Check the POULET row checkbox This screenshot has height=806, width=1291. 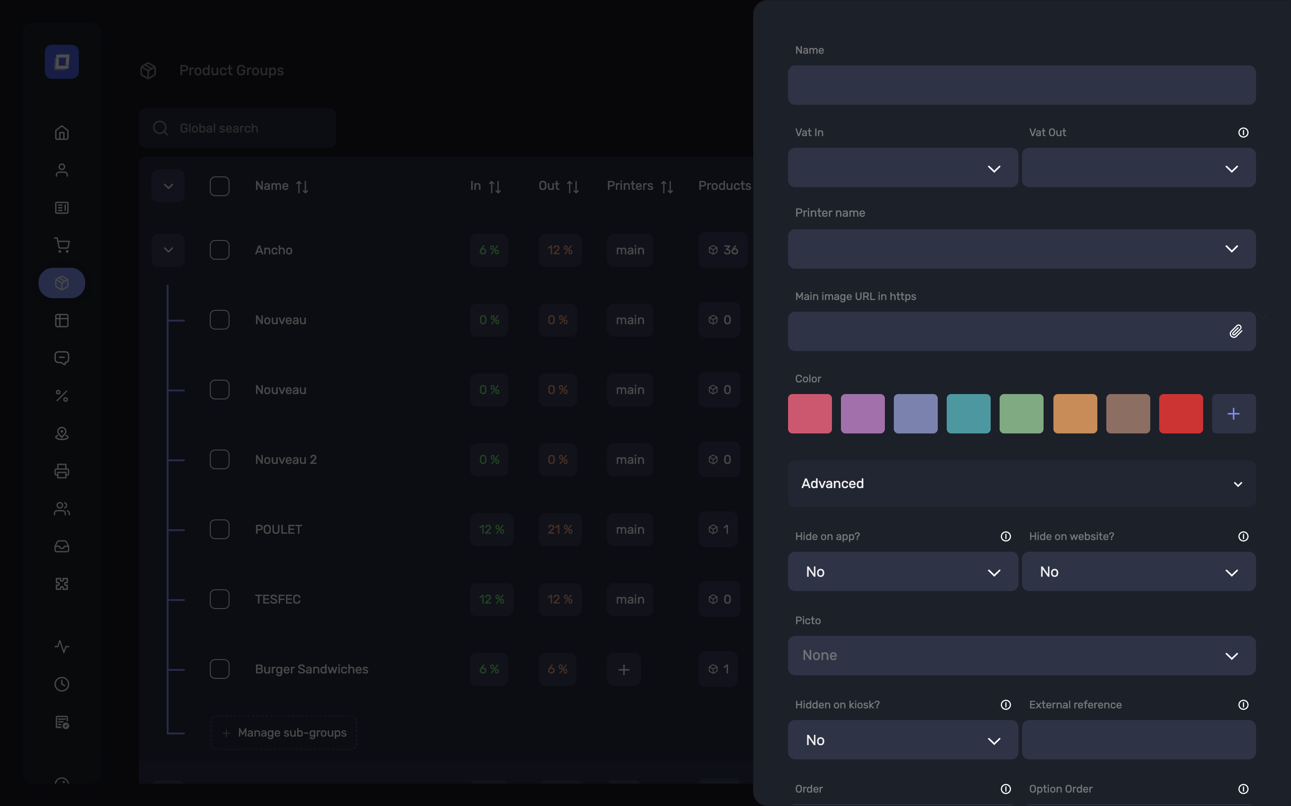click(x=219, y=529)
